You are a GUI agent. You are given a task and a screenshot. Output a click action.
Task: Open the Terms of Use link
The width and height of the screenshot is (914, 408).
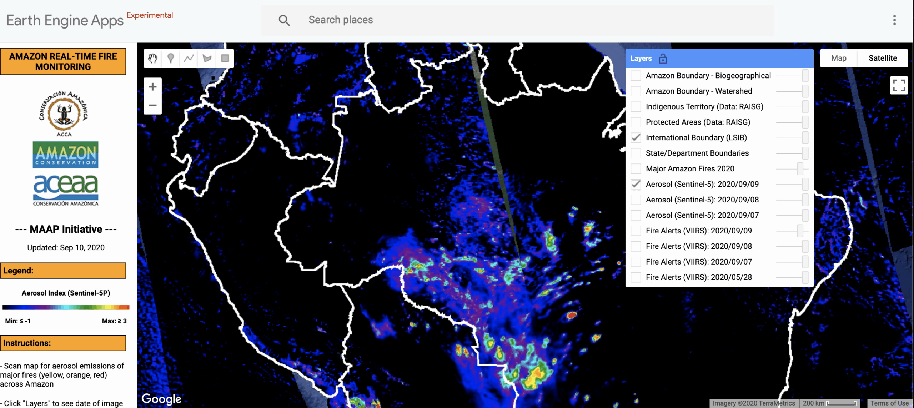pyautogui.click(x=889, y=403)
